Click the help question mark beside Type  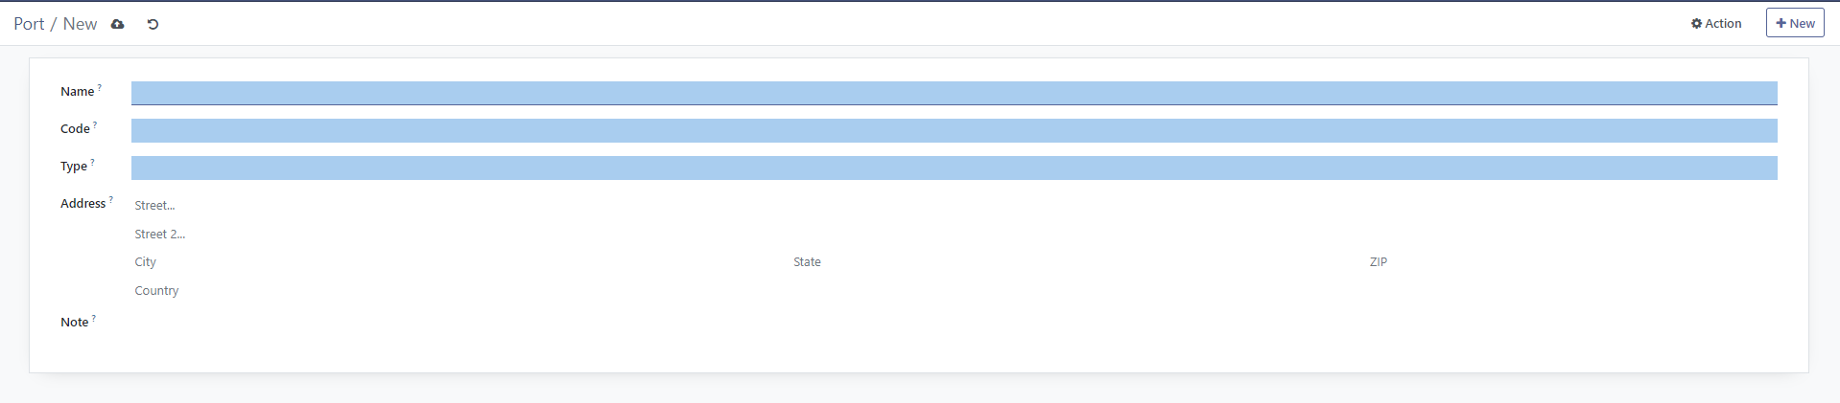click(92, 162)
